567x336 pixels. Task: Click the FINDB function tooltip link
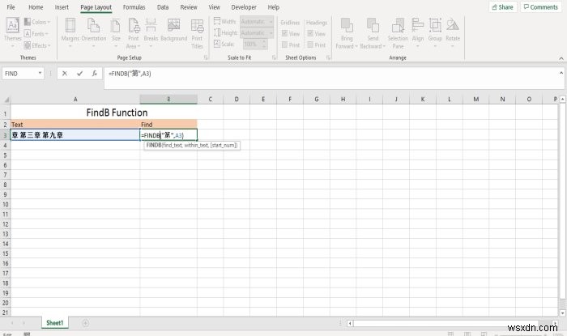(154, 145)
